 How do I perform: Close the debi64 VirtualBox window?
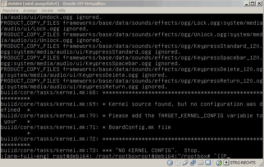point(259,4)
